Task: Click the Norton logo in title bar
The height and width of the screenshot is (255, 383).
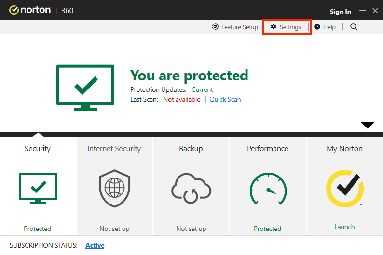Action: [30, 10]
